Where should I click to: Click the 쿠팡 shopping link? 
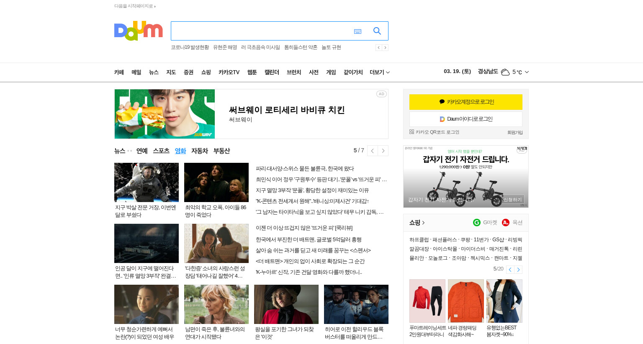(466, 240)
